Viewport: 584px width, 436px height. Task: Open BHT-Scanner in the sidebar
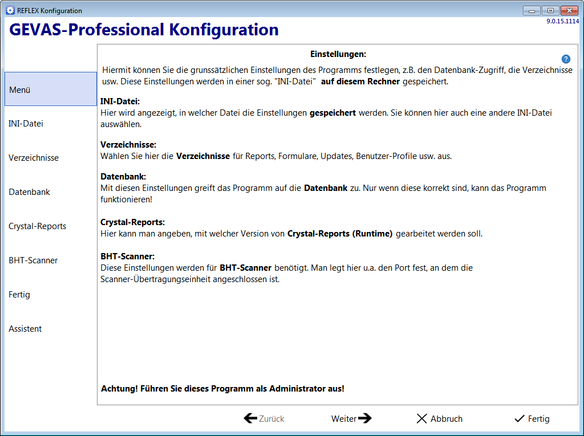point(33,260)
